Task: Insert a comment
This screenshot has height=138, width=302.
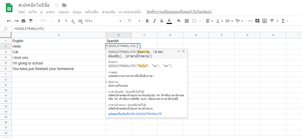Action: point(257,21)
